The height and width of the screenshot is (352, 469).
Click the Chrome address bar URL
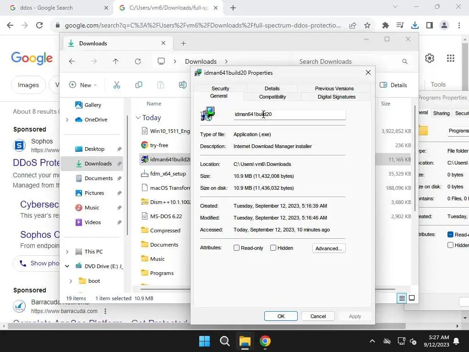pyautogui.click(x=202, y=26)
